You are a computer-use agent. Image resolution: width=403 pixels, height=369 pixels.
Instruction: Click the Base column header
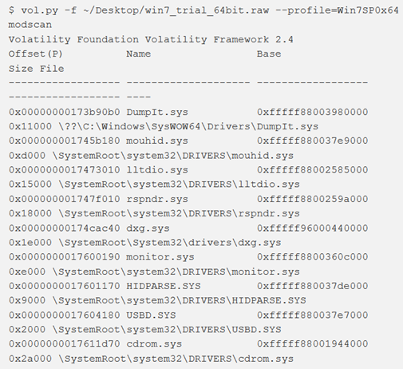pyautogui.click(x=269, y=54)
